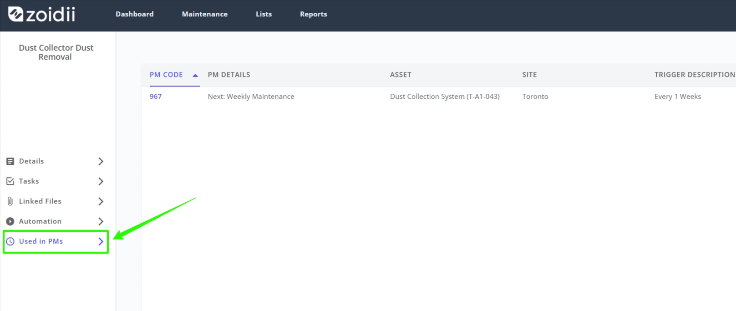Screen dimensions: 736x311
Task: Sort by PM DETAILS column header
Action: pyautogui.click(x=229, y=75)
